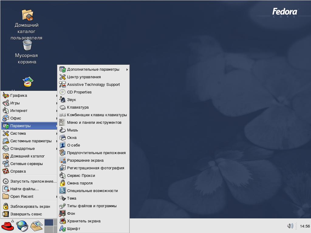
Task: Expand the Дополнительные параметры submenu arrow
Action: pos(127,69)
